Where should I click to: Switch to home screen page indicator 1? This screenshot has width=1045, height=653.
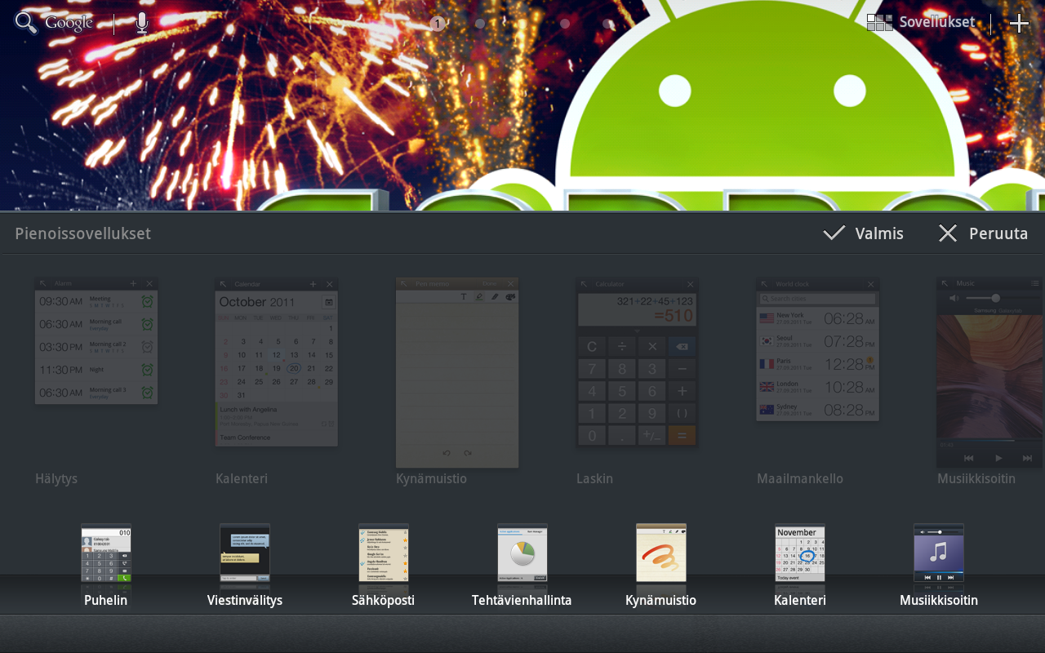[x=438, y=24]
